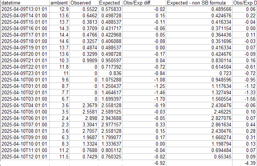257x166 pixels.
Task: Click the datetime cell 2025-04-10T12:01:01
Action: (x=25, y=157)
